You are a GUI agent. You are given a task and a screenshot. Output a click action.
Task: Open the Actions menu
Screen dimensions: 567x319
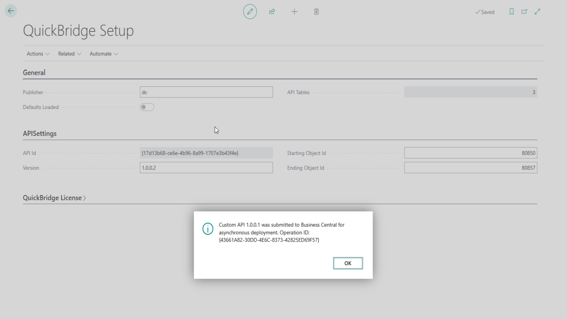[38, 54]
